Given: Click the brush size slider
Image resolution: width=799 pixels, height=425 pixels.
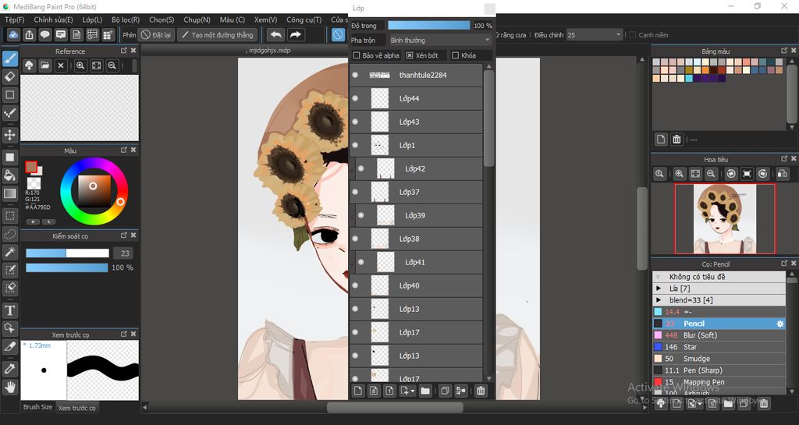Looking at the screenshot, I should [x=67, y=253].
